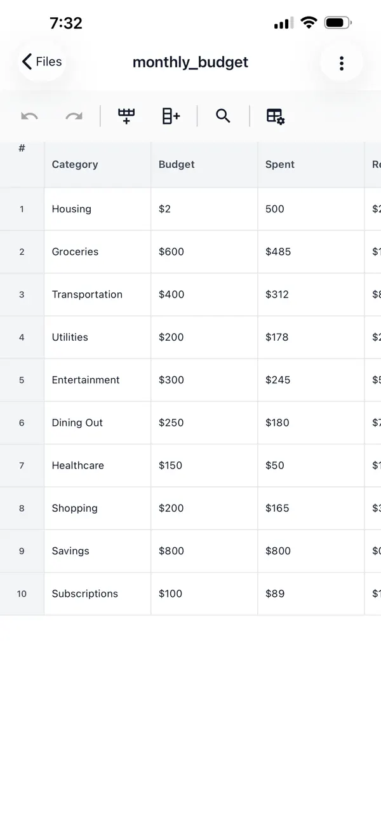381x825 pixels.
Task: Select the Insert Column tool
Action: pyautogui.click(x=170, y=116)
